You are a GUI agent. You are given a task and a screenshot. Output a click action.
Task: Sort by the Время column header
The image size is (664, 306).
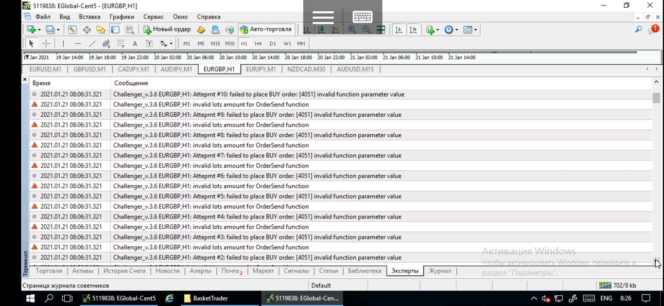tap(69, 83)
